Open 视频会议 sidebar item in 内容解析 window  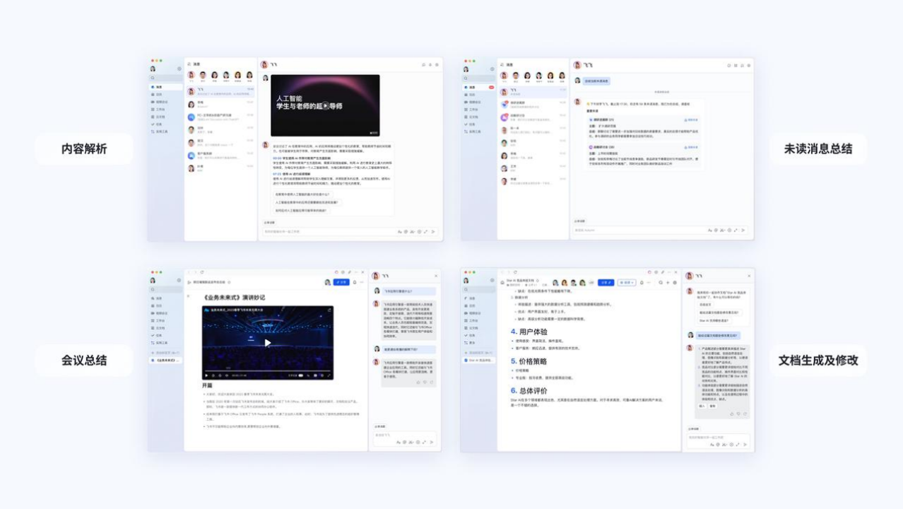click(165, 102)
